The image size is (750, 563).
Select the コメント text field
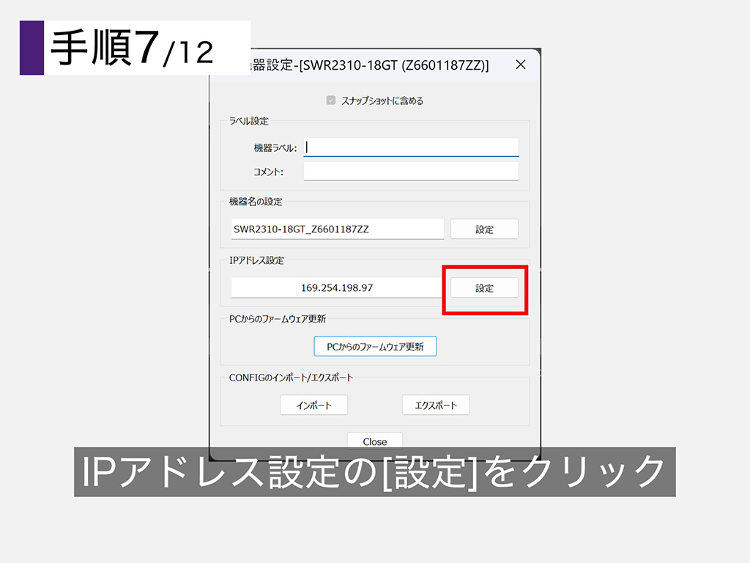pyautogui.click(x=410, y=170)
